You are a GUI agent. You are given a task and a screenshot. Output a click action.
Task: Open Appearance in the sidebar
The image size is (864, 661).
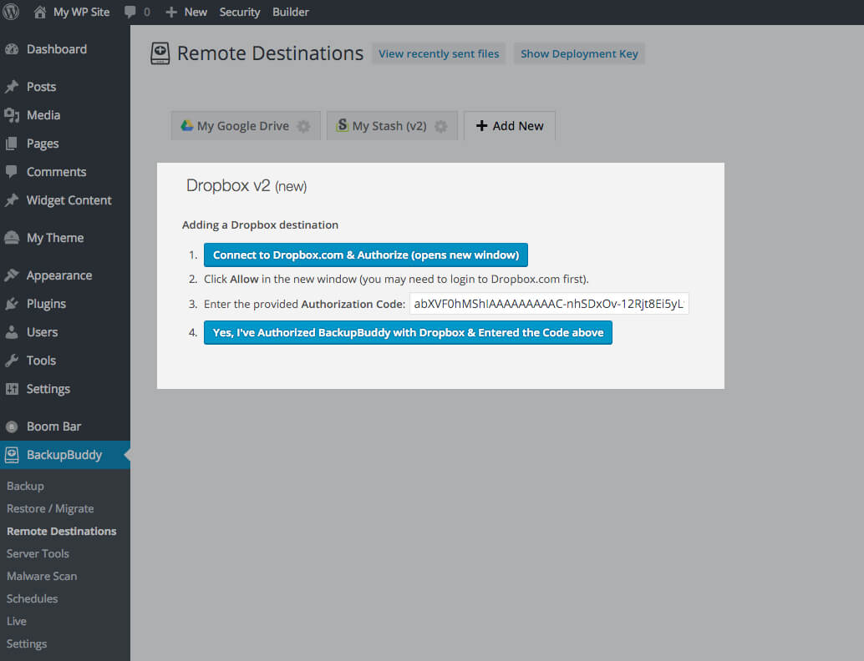pyautogui.click(x=59, y=275)
